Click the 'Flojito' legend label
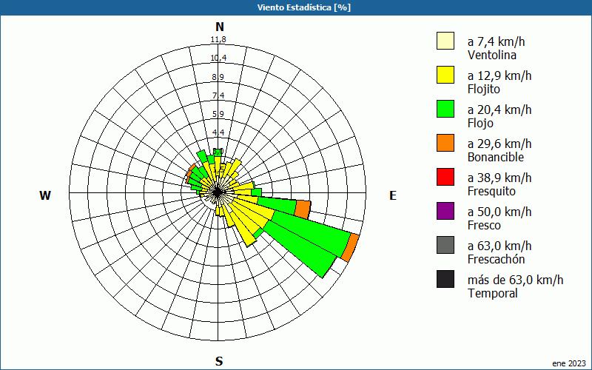 pos(484,89)
